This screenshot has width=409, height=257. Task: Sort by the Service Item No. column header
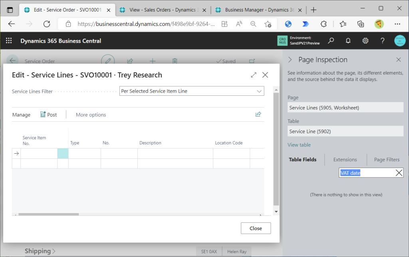(x=34, y=140)
